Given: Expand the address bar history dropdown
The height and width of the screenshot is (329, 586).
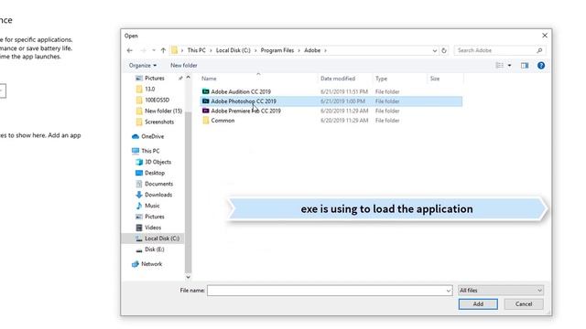Looking at the screenshot, I should 434,50.
